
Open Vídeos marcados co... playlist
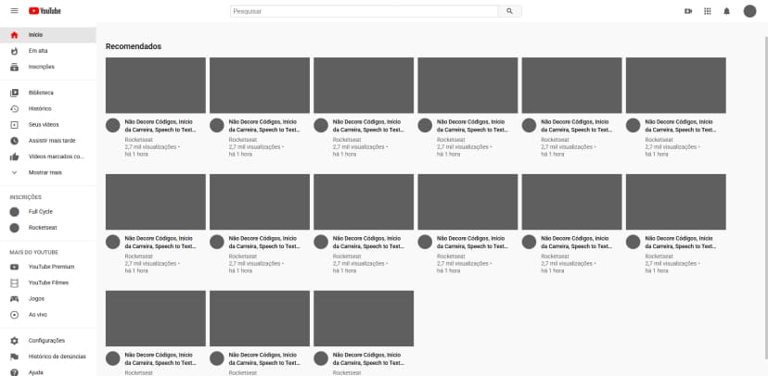[x=57, y=157]
